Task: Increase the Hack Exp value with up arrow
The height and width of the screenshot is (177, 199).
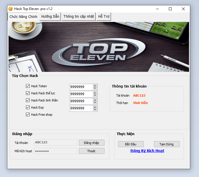Action: coord(95,107)
